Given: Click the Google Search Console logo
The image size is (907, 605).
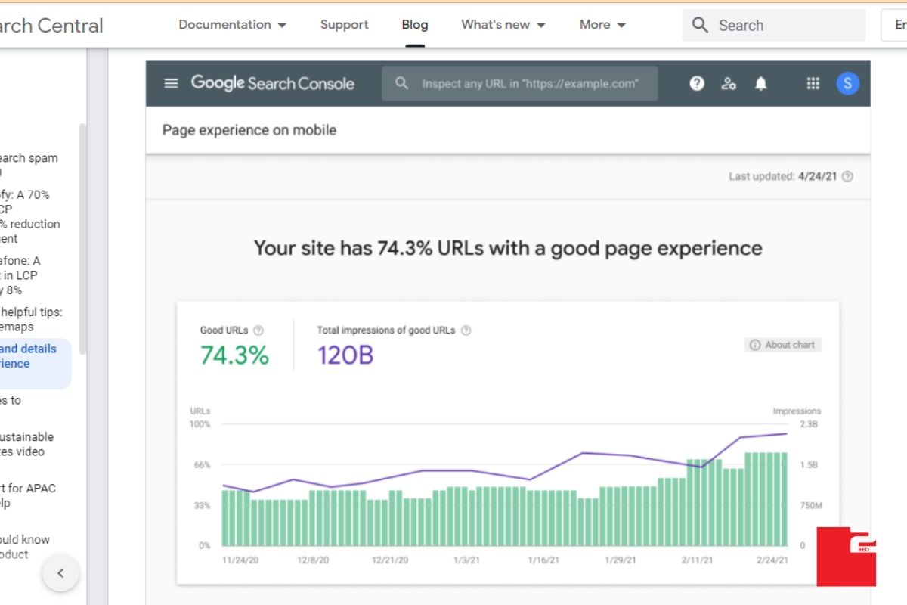Looking at the screenshot, I should [273, 83].
